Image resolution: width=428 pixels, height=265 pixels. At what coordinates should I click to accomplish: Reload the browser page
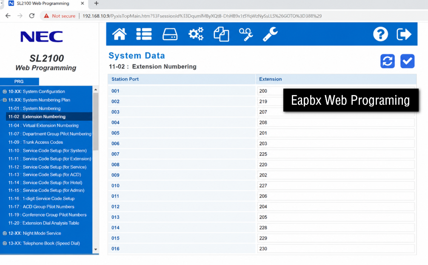pos(32,16)
